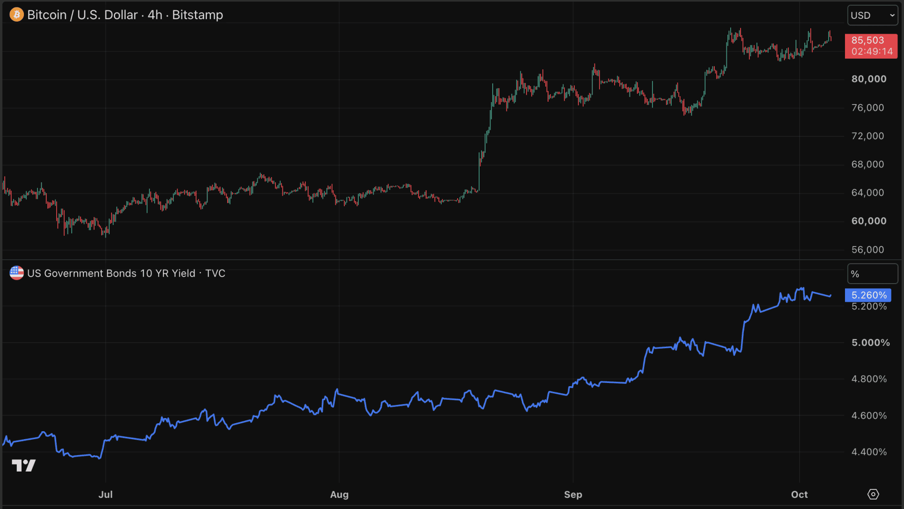
Task: Click the 80,000 price axis label
Action: click(869, 79)
